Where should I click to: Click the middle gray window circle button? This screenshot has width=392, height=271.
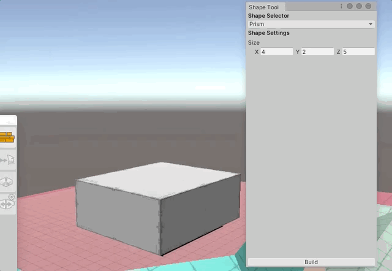[x=359, y=6]
